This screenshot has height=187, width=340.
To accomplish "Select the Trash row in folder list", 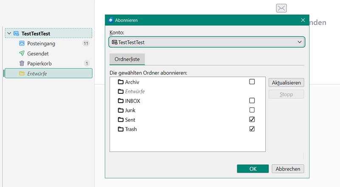I will tap(131, 129).
